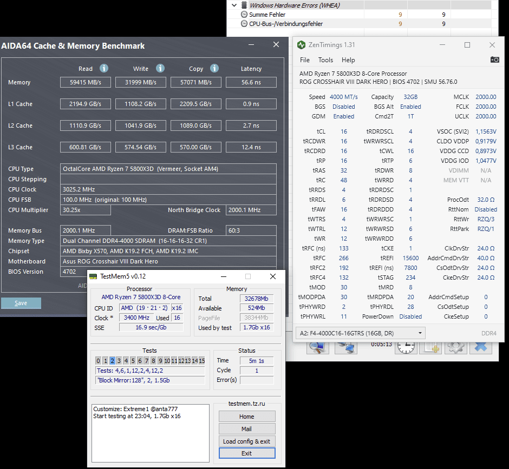Click the Total memory 32678Mb field

pos(257,299)
